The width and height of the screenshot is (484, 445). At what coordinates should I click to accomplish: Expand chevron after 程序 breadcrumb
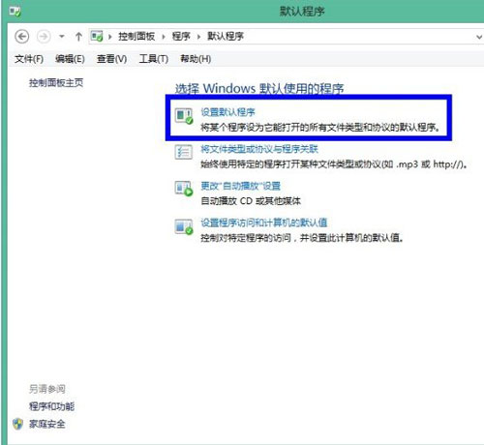(198, 37)
